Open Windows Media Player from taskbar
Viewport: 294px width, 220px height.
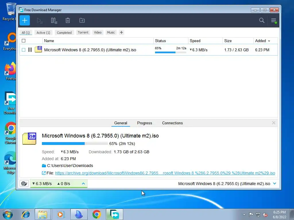[60, 214]
